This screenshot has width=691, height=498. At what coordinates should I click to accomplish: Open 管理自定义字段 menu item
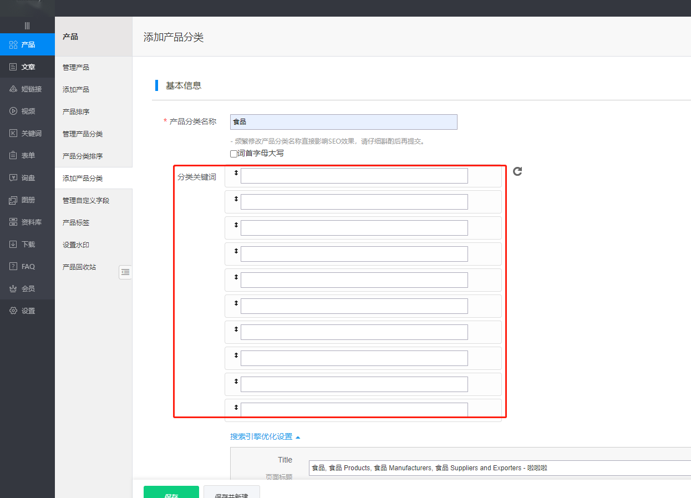point(86,200)
